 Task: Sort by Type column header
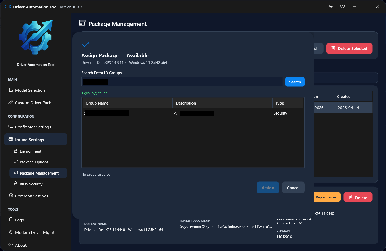click(285, 103)
